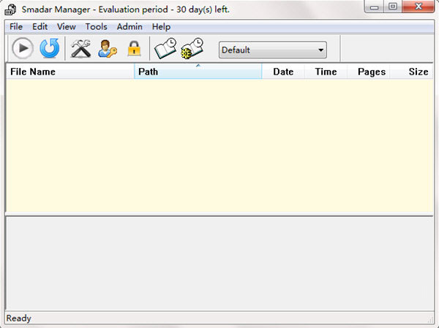Close the Smadar Manager window
The image size is (439, 328).
[419, 7]
